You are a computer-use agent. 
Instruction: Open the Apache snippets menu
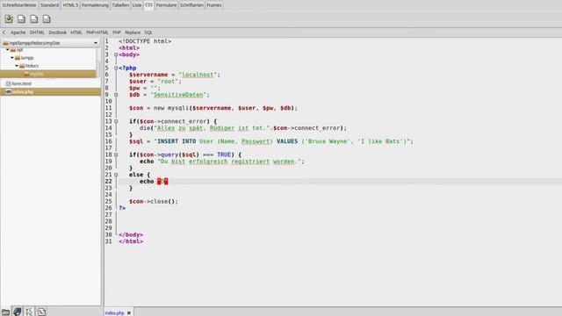click(18, 32)
